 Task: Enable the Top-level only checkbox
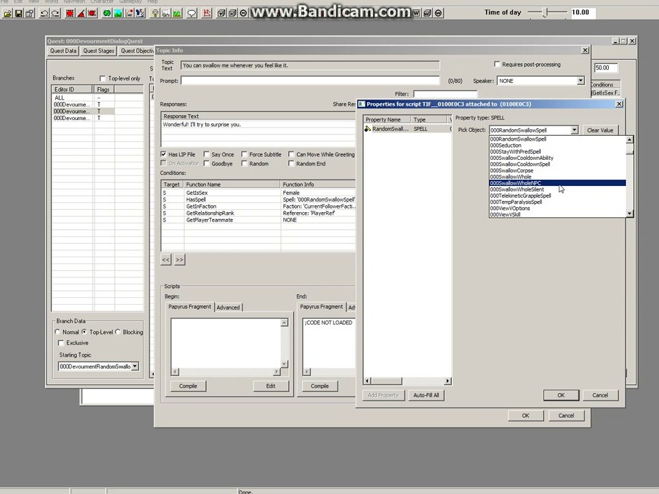102,78
